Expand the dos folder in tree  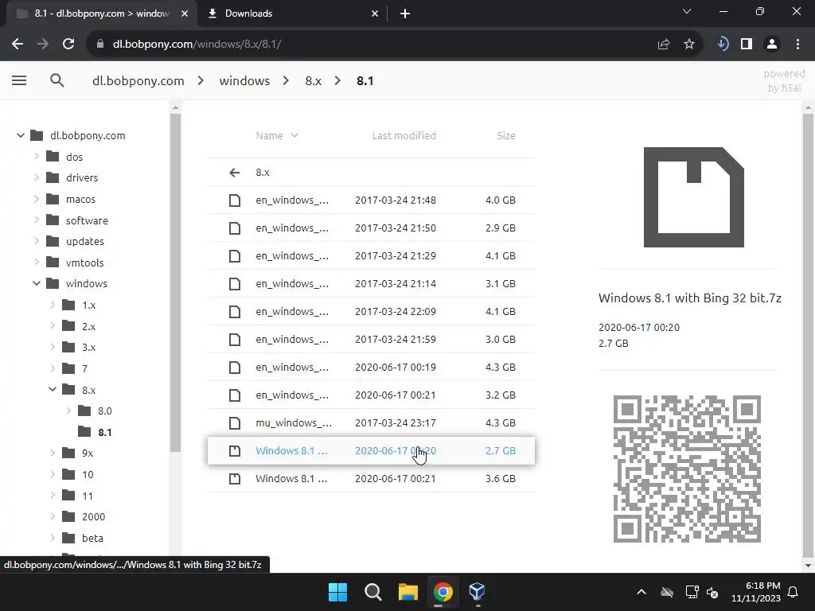(37, 157)
